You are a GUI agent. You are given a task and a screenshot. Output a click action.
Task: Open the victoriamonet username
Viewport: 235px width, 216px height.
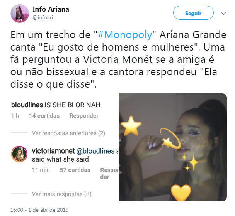53,151
